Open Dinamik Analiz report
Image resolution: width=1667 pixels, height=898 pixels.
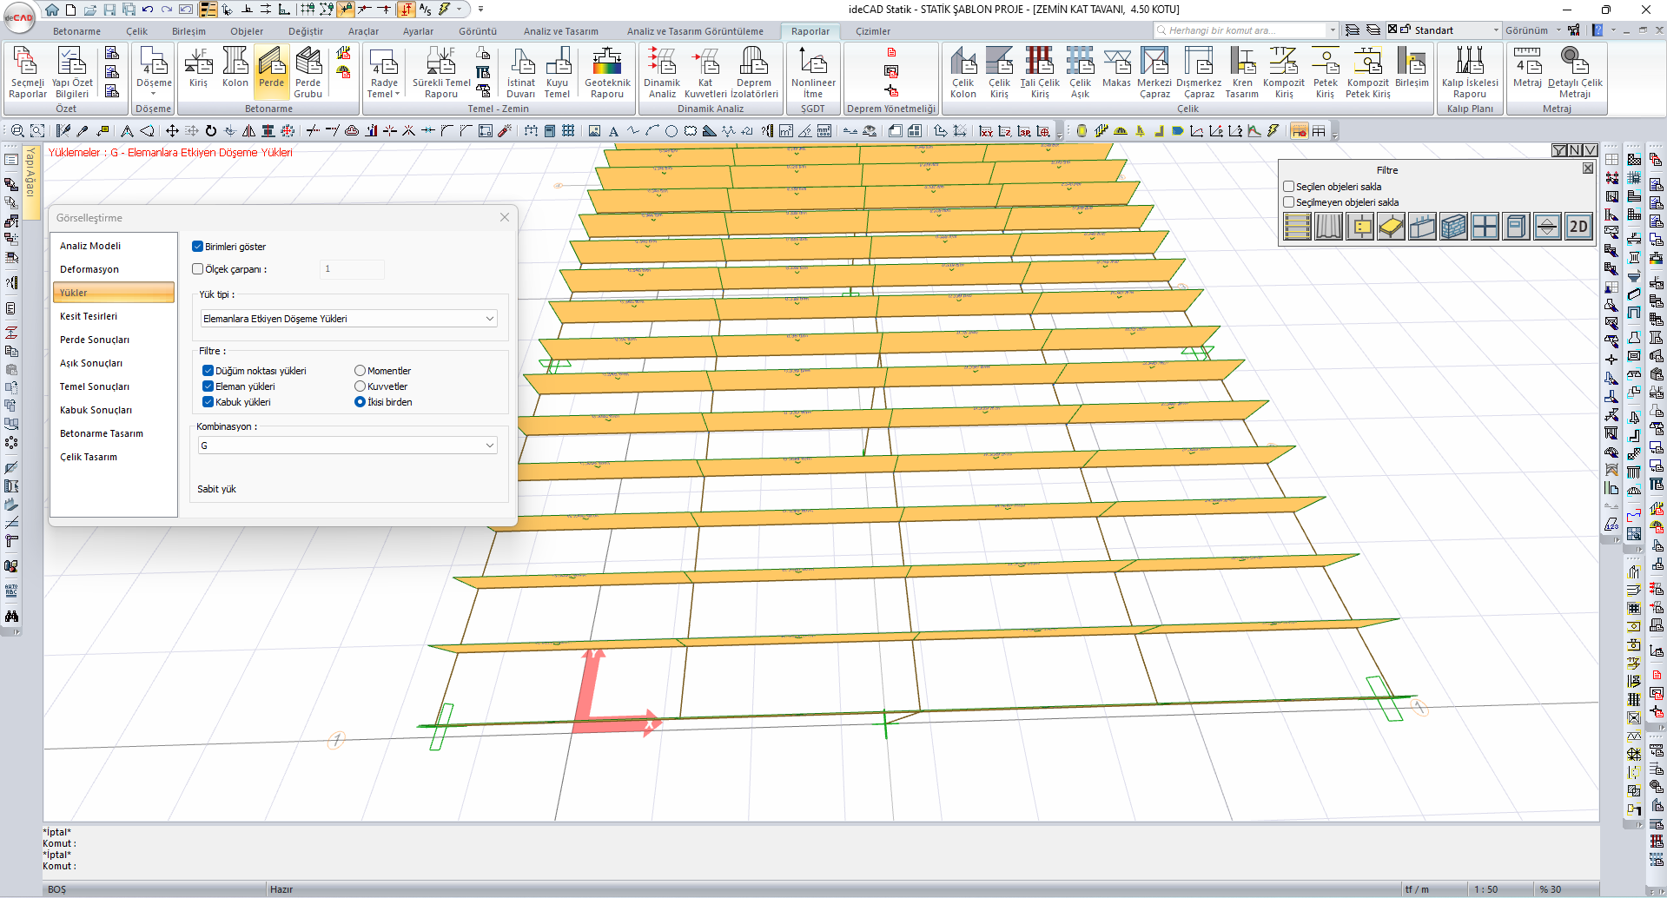(662, 72)
